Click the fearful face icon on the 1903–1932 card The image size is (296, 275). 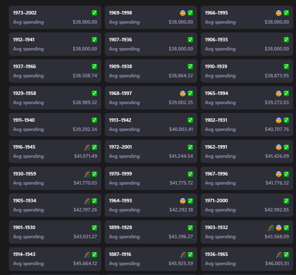click(x=279, y=228)
